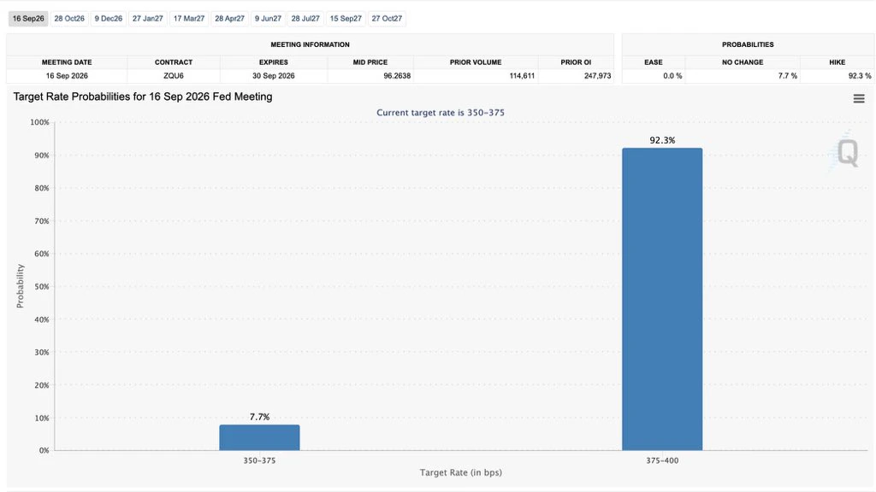Click the meeting date cell 16 Sep 2026
This screenshot has width=876, height=492.
[67, 76]
